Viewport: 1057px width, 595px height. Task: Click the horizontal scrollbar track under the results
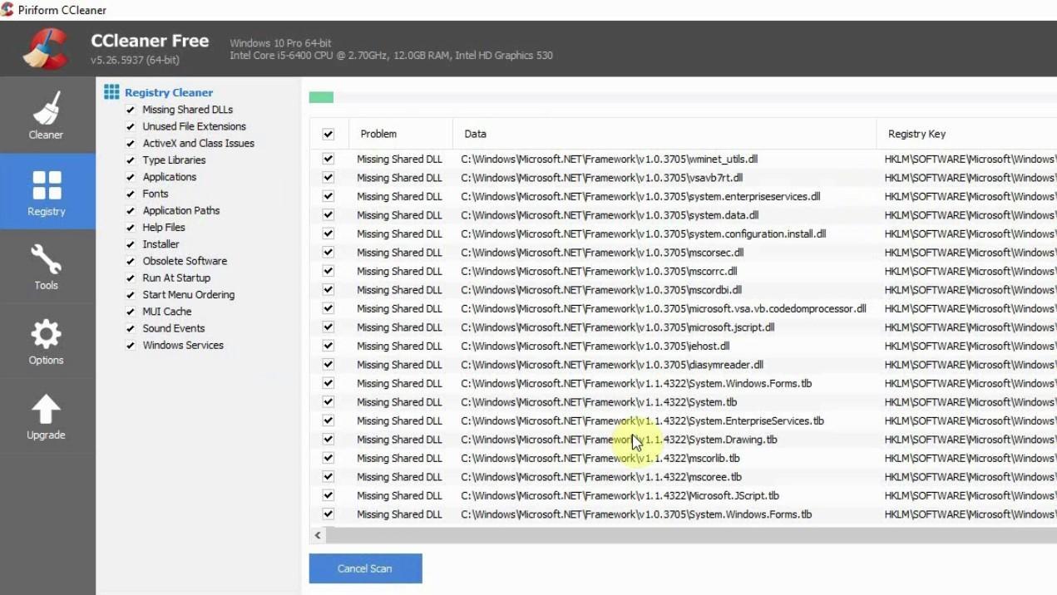(690, 536)
